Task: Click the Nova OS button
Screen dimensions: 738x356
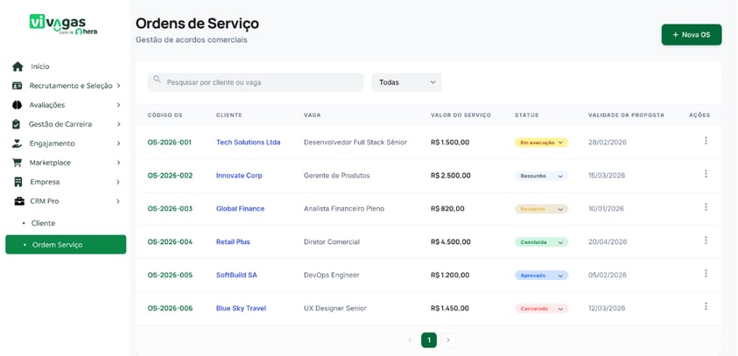Action: (x=691, y=35)
